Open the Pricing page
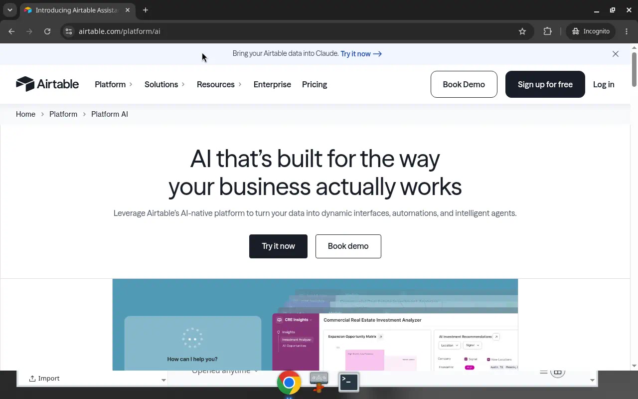Screen dimensions: 638x399 pyautogui.click(x=315, y=84)
